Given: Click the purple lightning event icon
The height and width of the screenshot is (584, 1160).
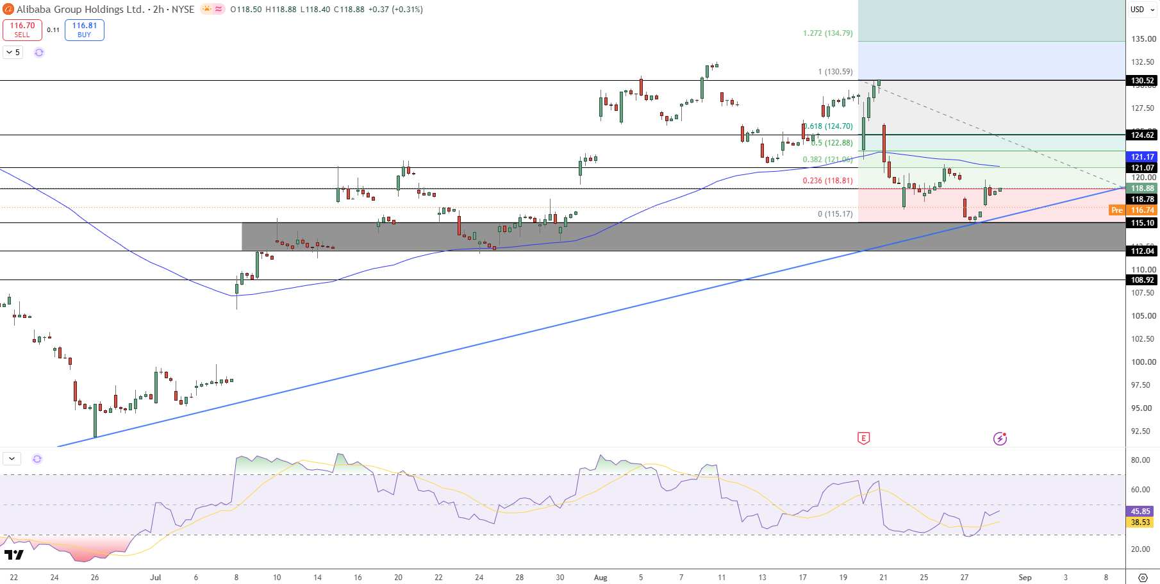Looking at the screenshot, I should pyautogui.click(x=1000, y=438).
